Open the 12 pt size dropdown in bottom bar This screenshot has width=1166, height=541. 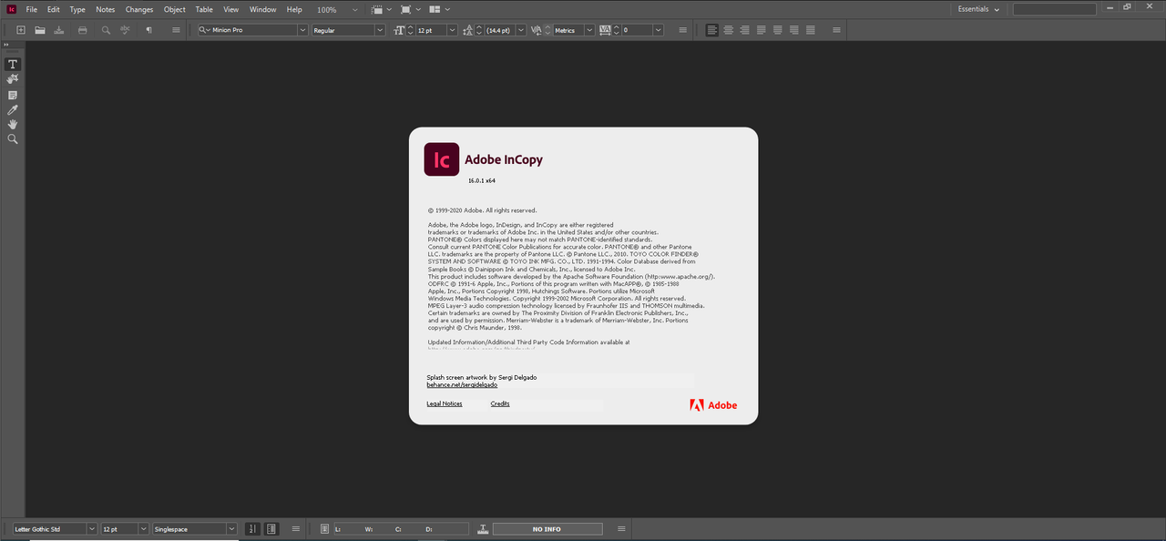[143, 529]
